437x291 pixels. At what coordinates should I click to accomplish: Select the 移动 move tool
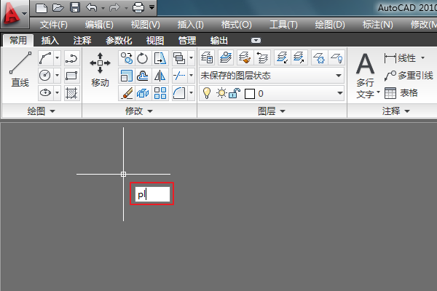pos(100,70)
